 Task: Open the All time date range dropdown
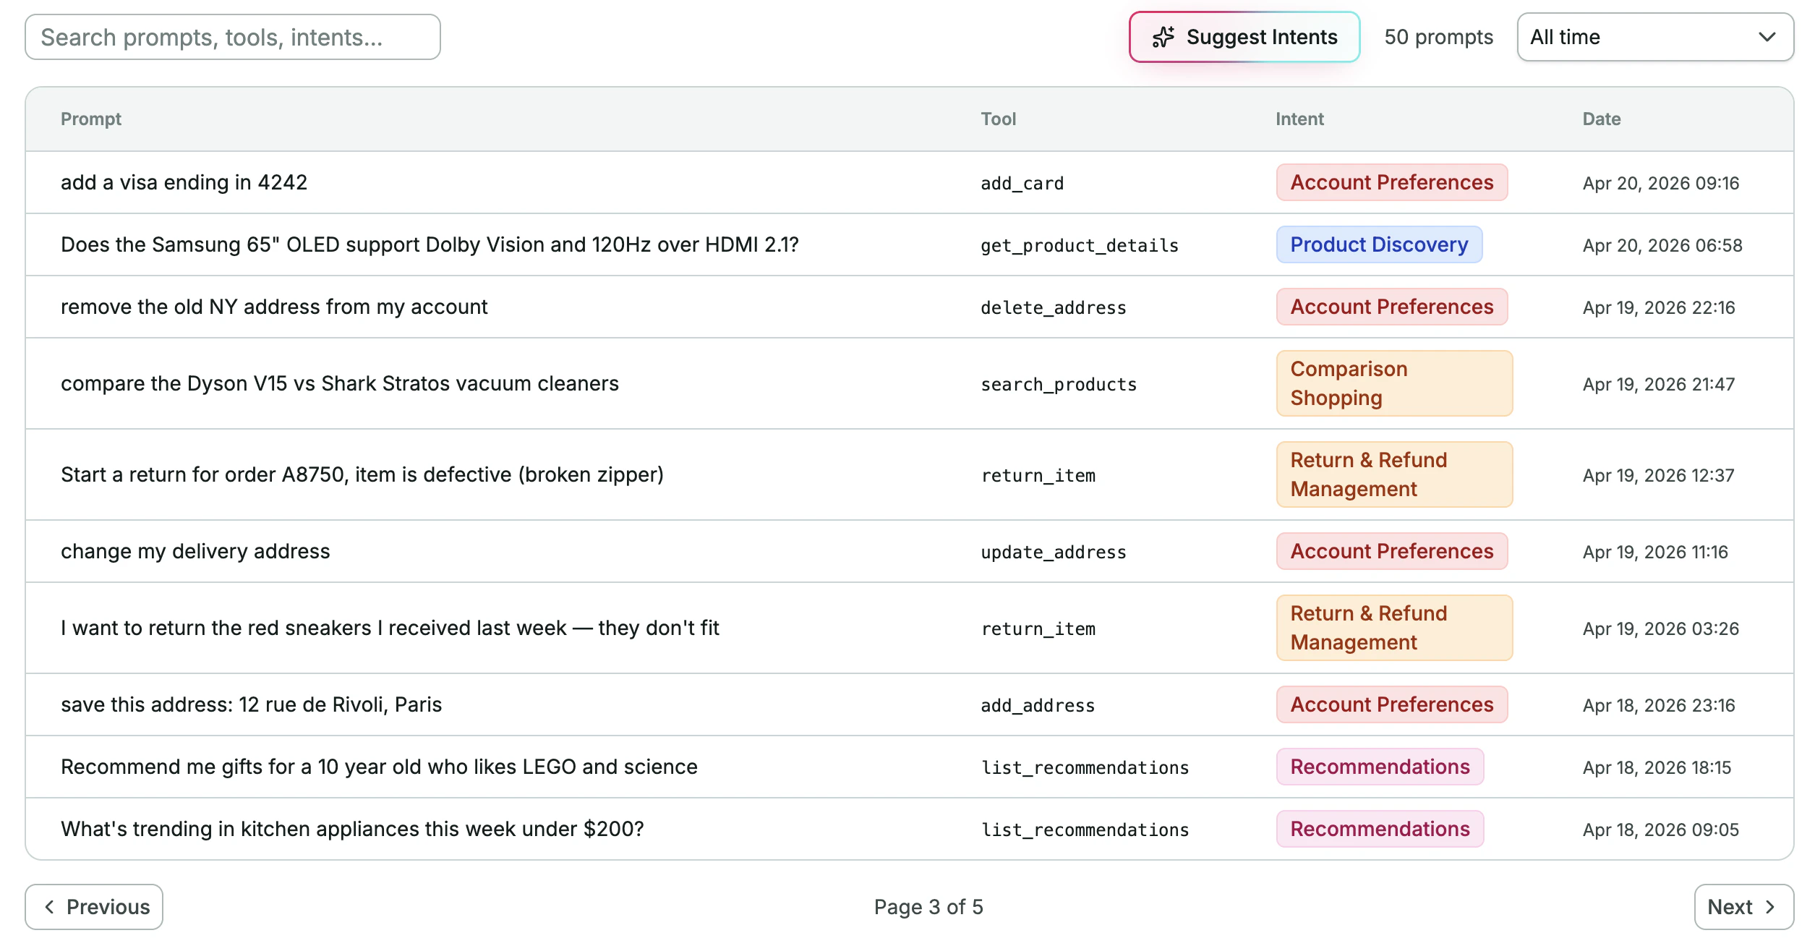point(1655,37)
